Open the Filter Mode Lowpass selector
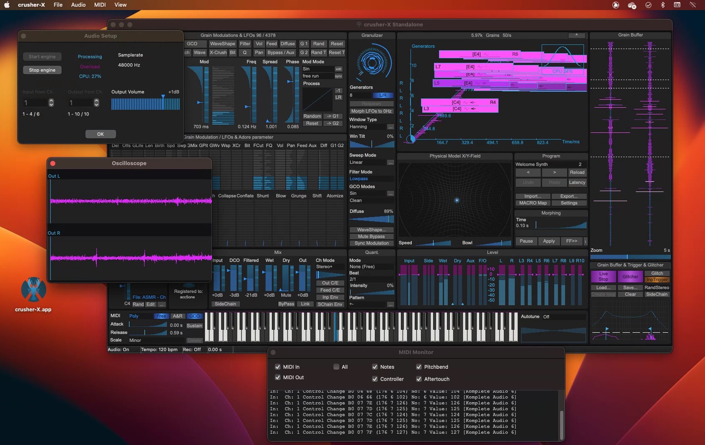The image size is (705, 445). (x=372, y=179)
